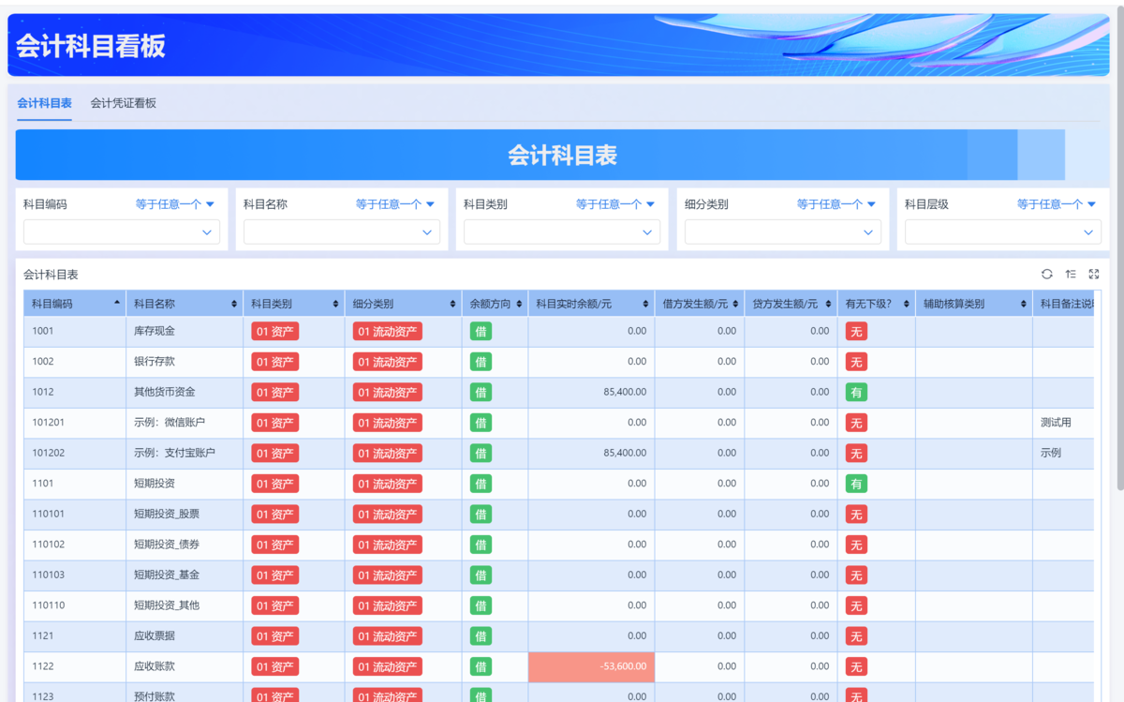Switch to the 会计凭证看板 tab
Image resolution: width=1124 pixels, height=702 pixels.
click(124, 103)
